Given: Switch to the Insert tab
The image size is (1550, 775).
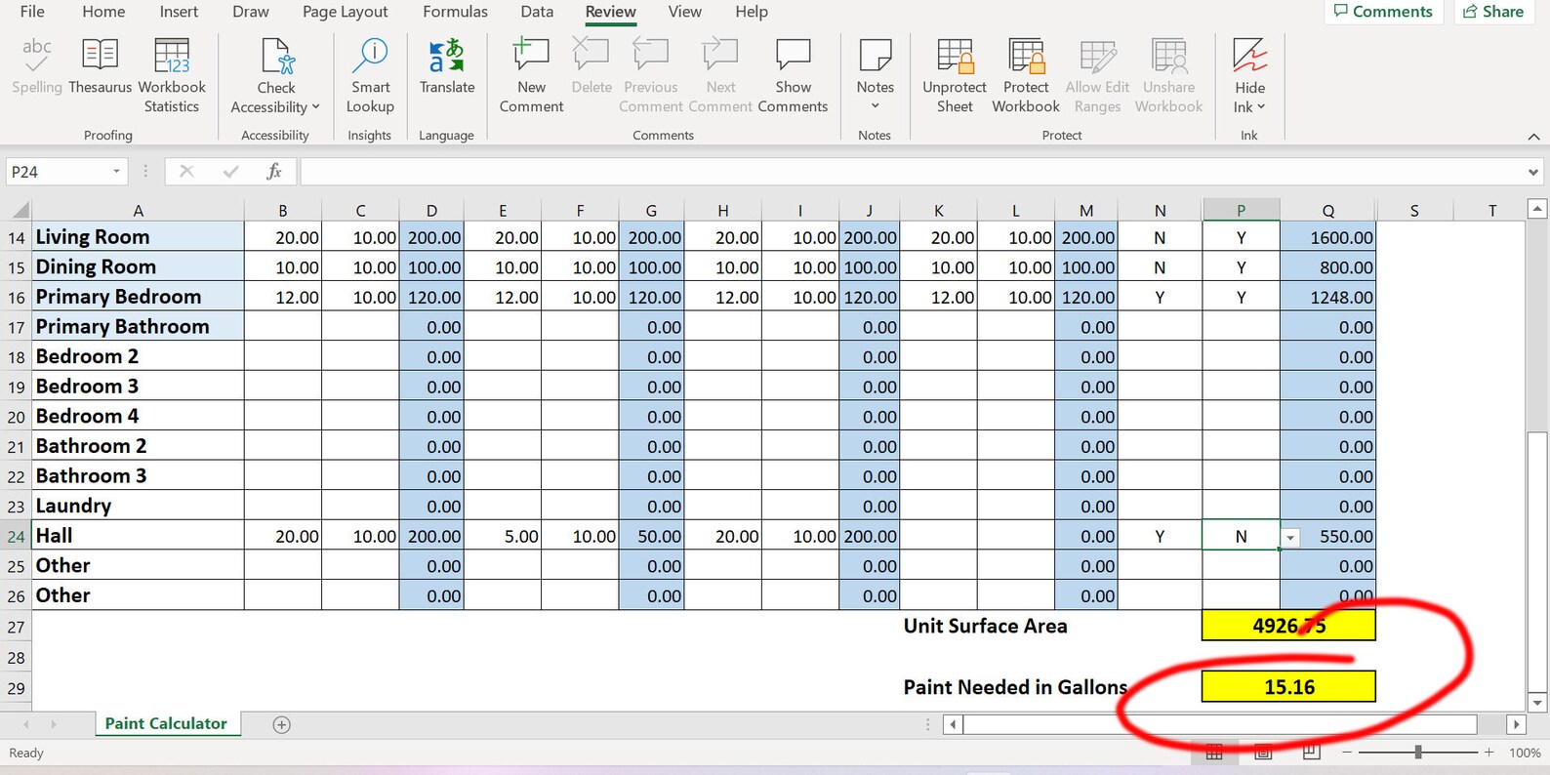Looking at the screenshot, I should [x=179, y=12].
